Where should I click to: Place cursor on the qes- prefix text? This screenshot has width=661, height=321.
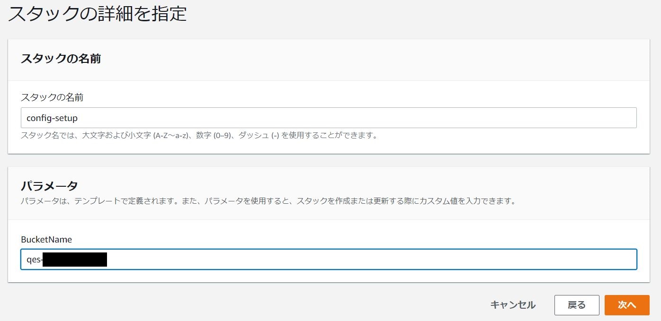pos(34,260)
